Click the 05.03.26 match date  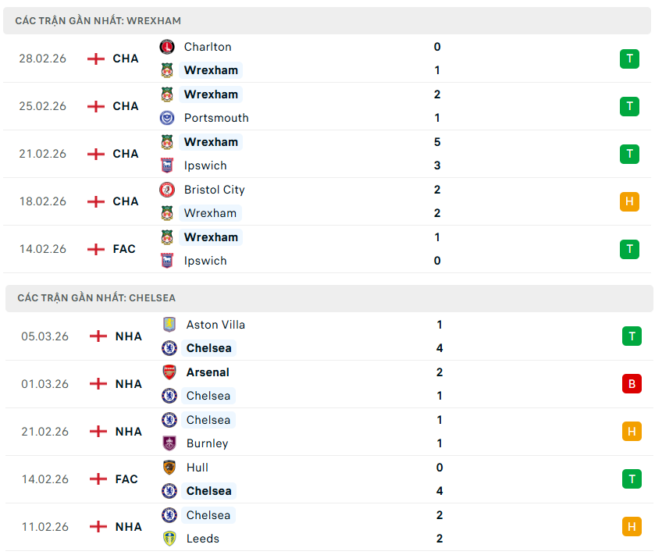[x=45, y=336]
